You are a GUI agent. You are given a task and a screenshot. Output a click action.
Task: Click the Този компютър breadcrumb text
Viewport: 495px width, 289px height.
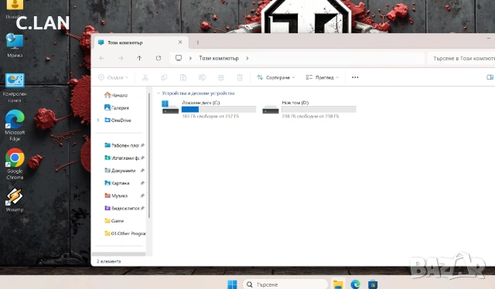click(219, 58)
